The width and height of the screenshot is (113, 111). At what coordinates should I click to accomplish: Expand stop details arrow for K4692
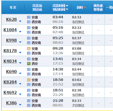(x=20, y=94)
